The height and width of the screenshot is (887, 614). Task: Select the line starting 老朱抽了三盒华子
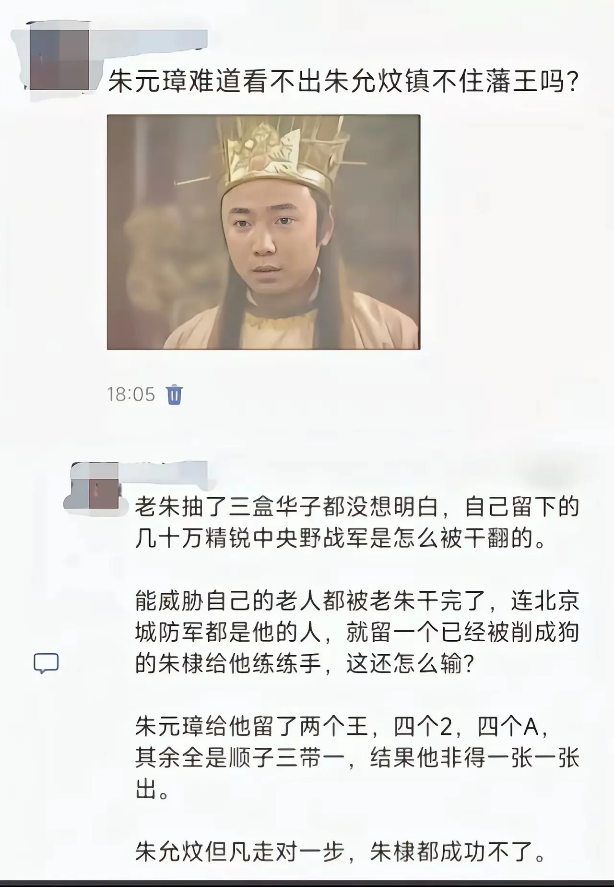[357, 507]
